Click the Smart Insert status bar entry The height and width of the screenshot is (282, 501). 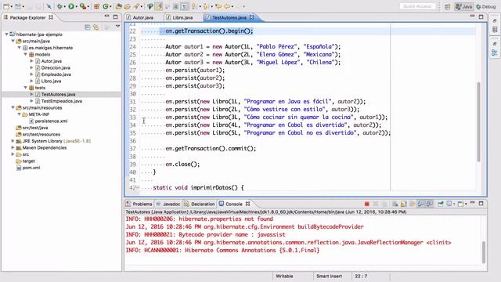(329, 276)
